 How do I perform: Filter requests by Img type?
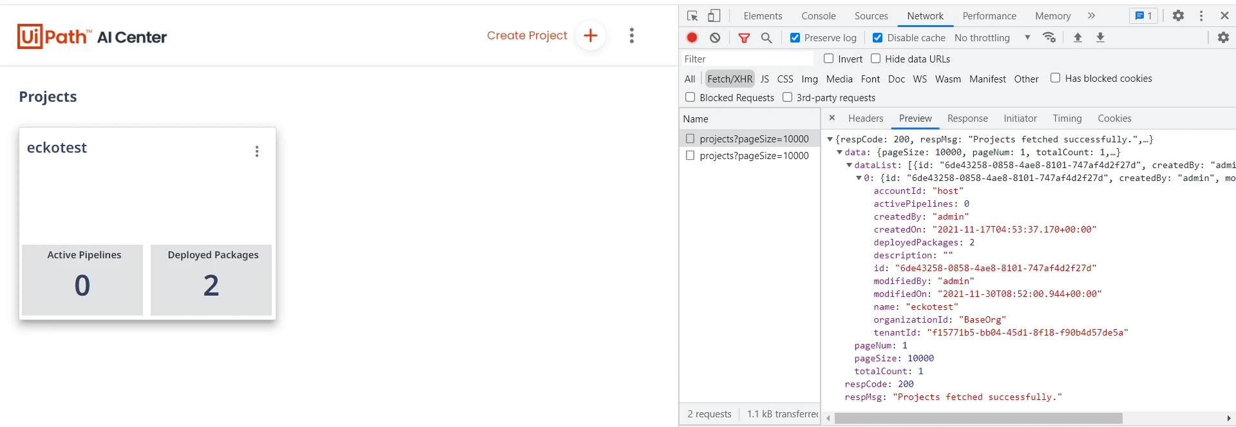[x=810, y=79]
